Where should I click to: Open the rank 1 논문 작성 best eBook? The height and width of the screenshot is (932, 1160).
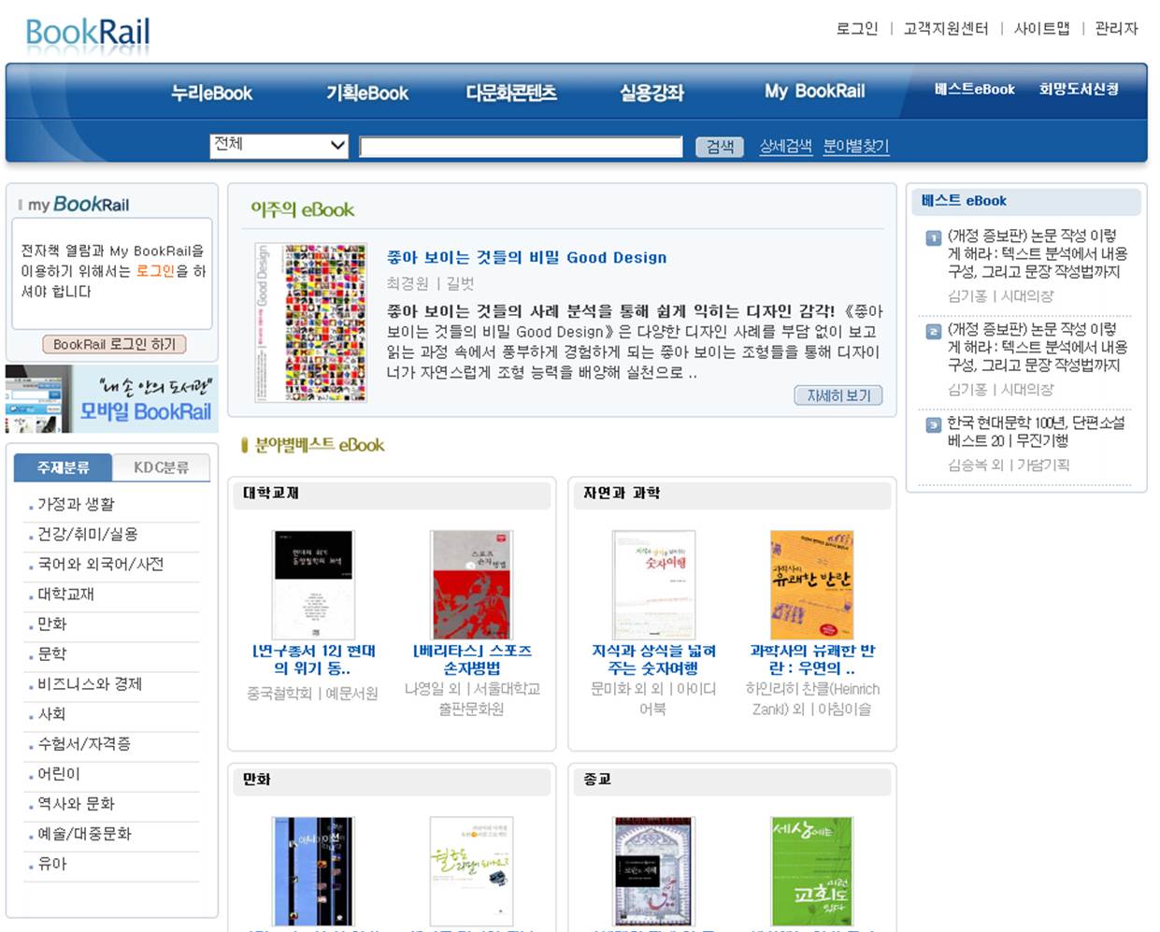coord(1038,253)
